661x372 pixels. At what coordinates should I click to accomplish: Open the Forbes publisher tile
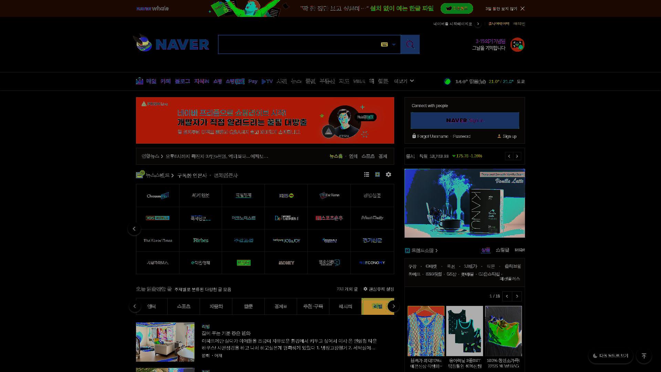[200, 240]
